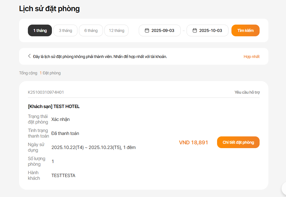Click the 1 Đặt phòng total count
286x197 pixels.
pyautogui.click(x=50, y=73)
